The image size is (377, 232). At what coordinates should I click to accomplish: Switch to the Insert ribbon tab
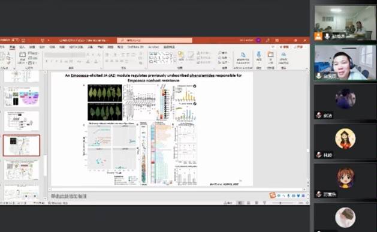pos(22,47)
